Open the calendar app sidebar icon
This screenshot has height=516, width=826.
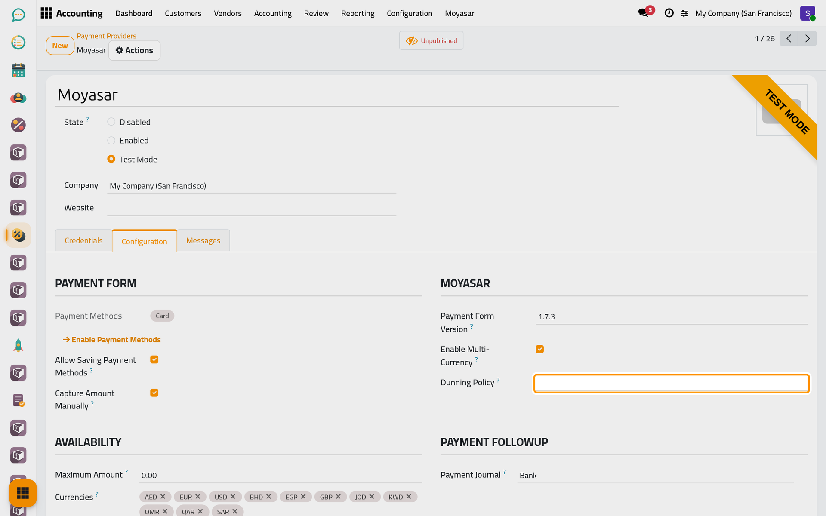pos(18,70)
